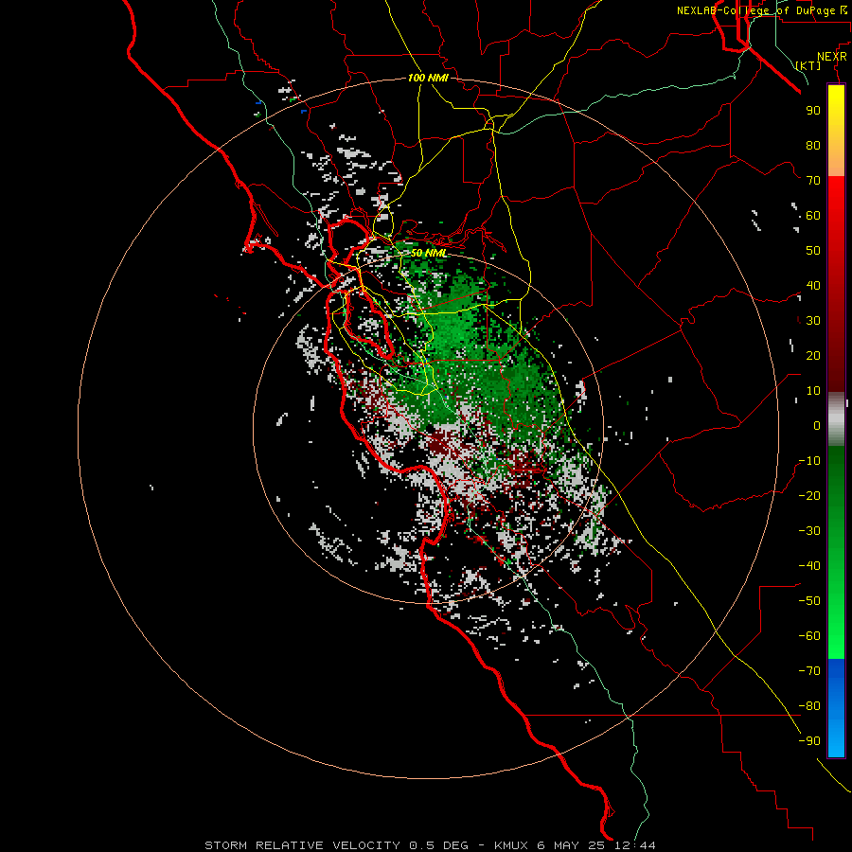Select the positive 20 value on velocity scale

click(813, 356)
